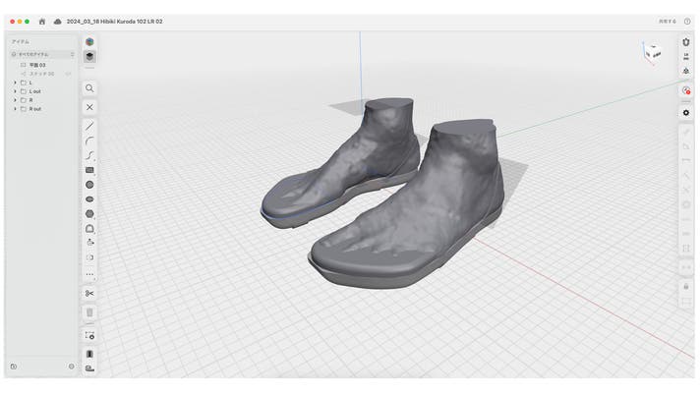
Task: Click the view orientation cube
Action: tap(653, 52)
